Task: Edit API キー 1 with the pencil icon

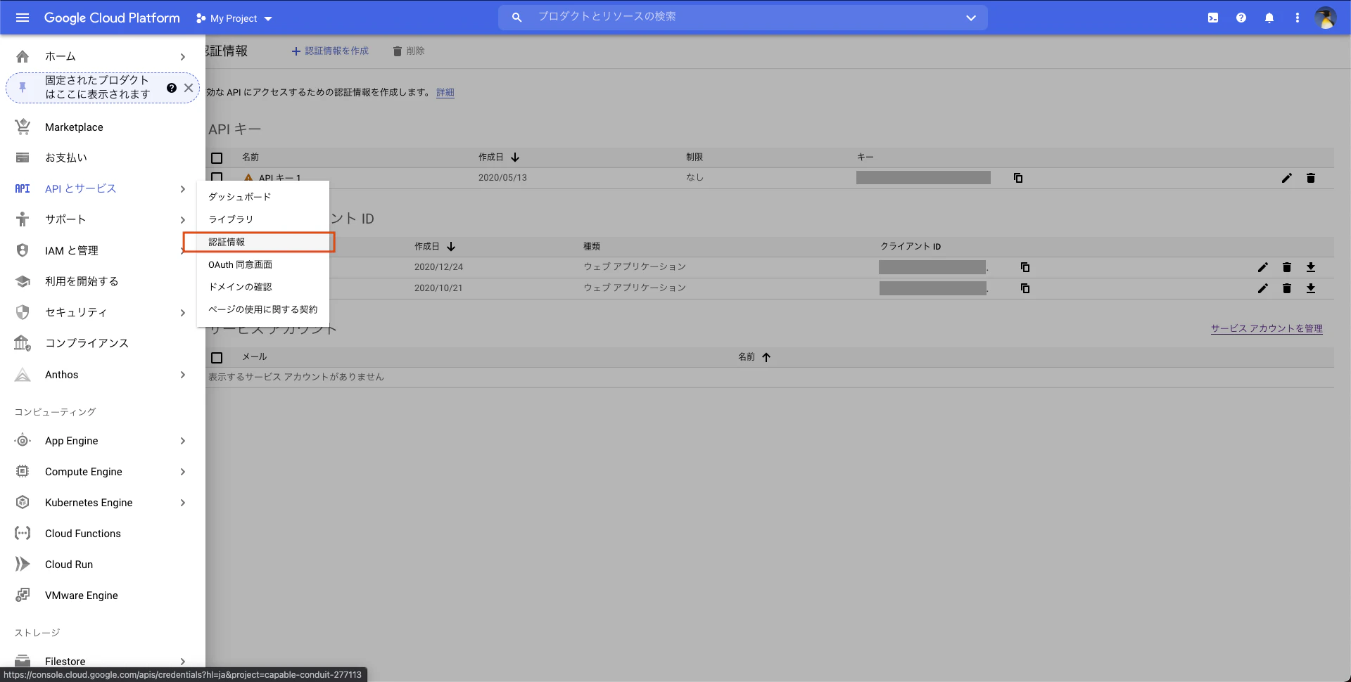Action: pyautogui.click(x=1287, y=178)
